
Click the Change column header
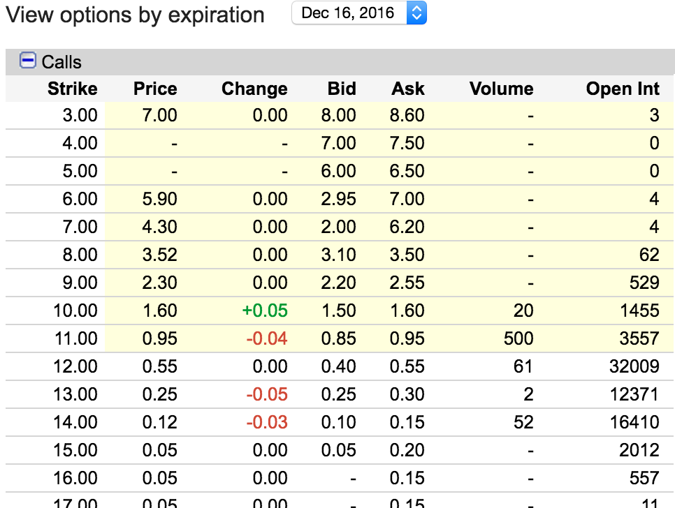(x=254, y=89)
